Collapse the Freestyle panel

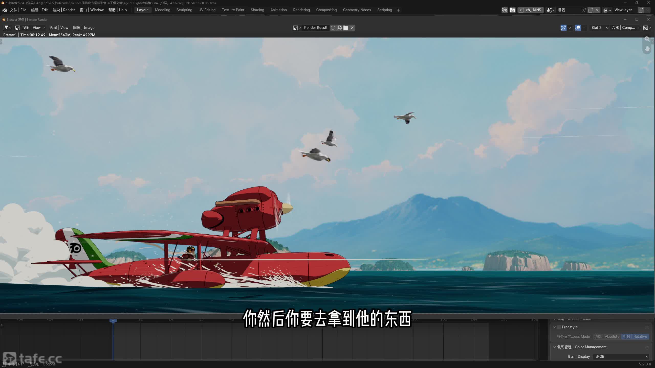(554, 327)
